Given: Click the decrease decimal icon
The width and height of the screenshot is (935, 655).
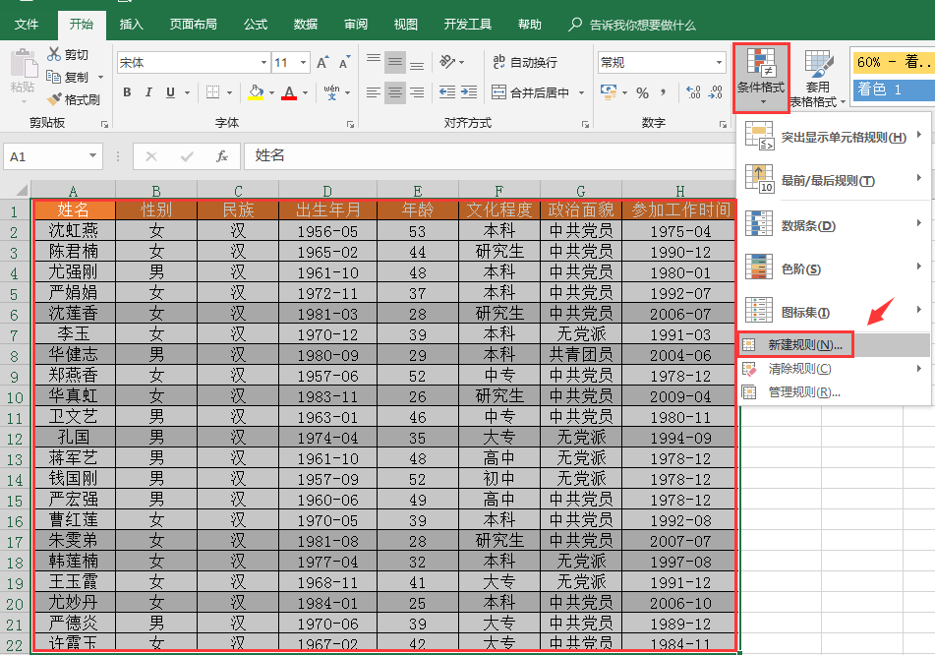Looking at the screenshot, I should [x=715, y=92].
